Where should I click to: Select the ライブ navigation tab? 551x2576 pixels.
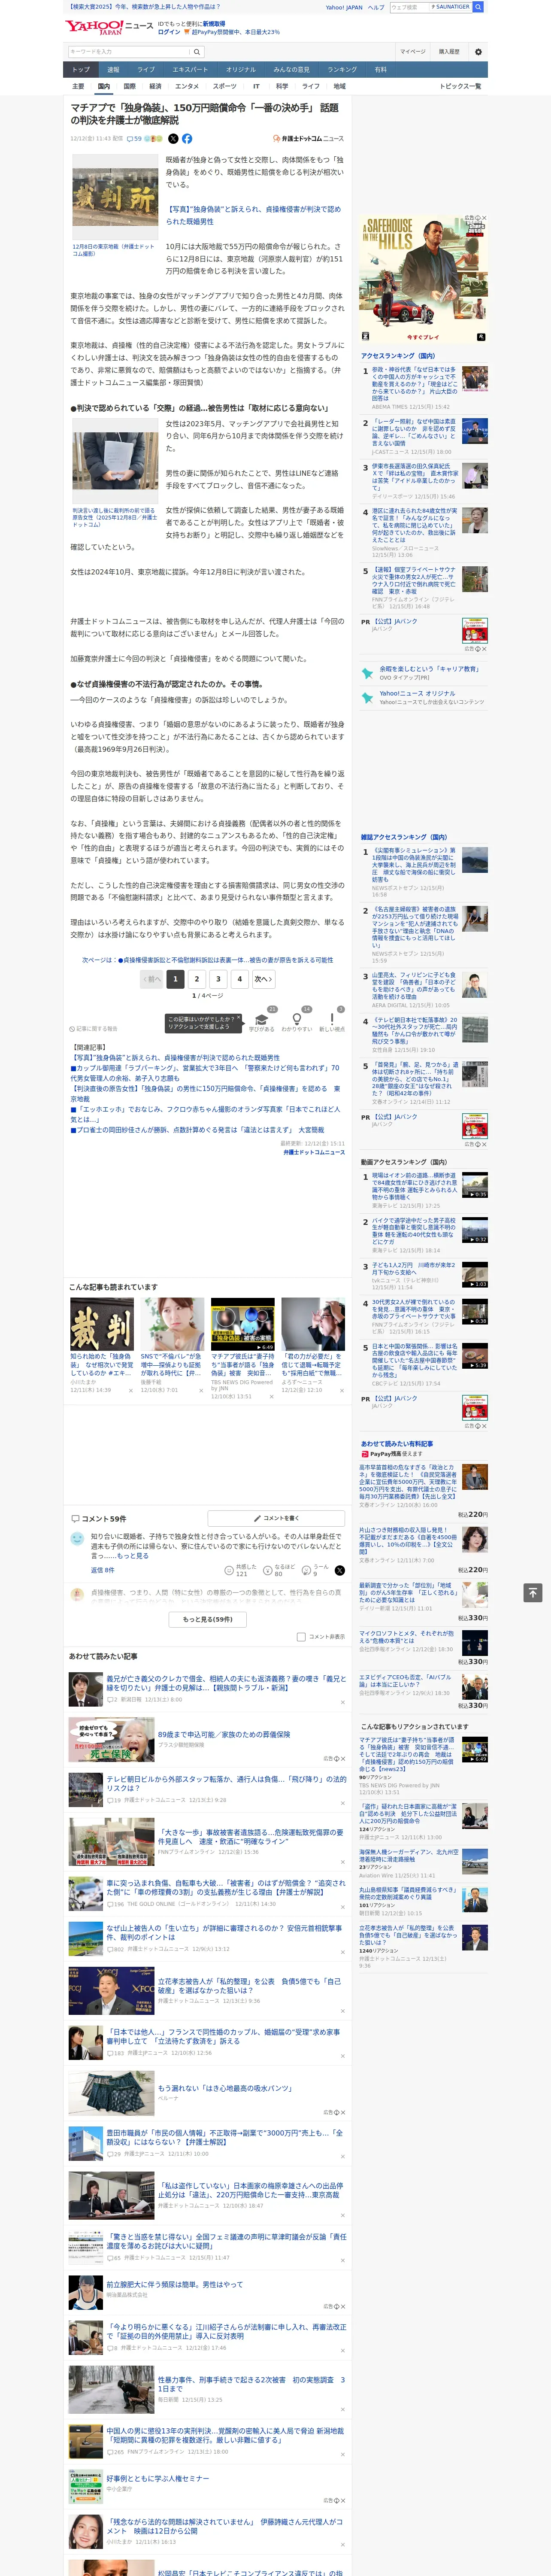coord(146,70)
